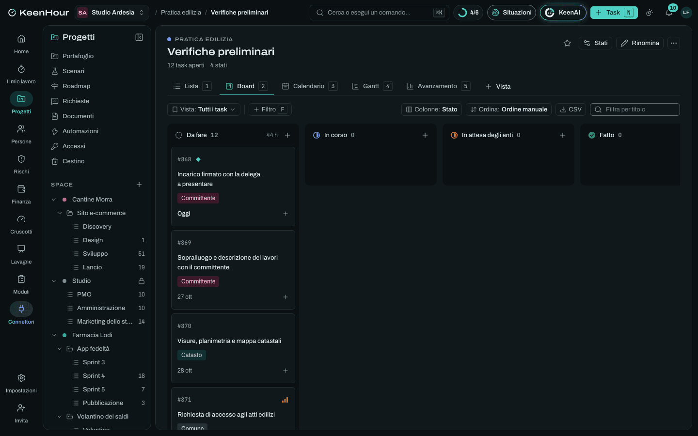This screenshot has height=436, width=698.
Task: Open the Situazioni button
Action: [511, 13]
